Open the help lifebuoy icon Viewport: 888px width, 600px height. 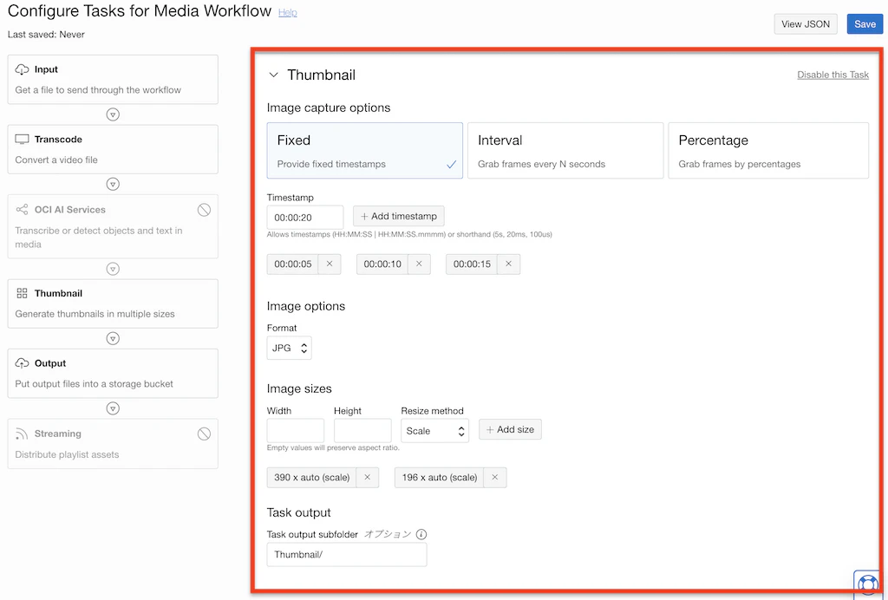point(868,584)
